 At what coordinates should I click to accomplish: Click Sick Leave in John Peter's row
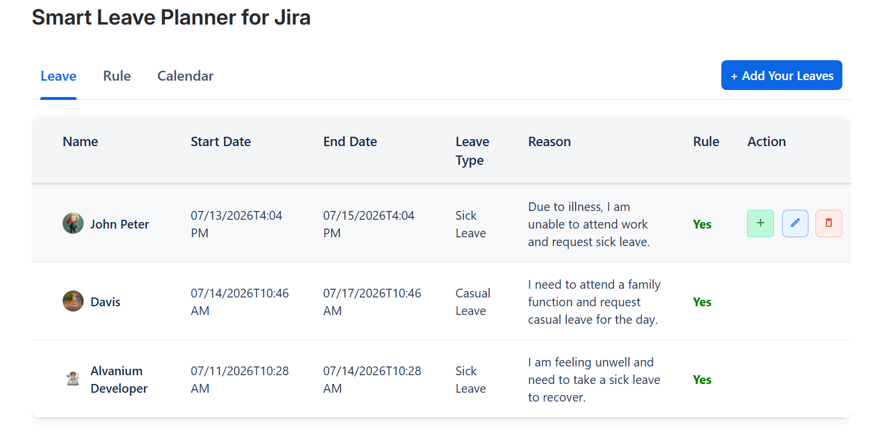(x=471, y=224)
